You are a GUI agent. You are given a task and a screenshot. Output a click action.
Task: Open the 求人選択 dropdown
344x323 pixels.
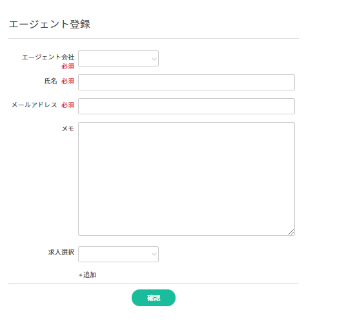[x=118, y=254]
